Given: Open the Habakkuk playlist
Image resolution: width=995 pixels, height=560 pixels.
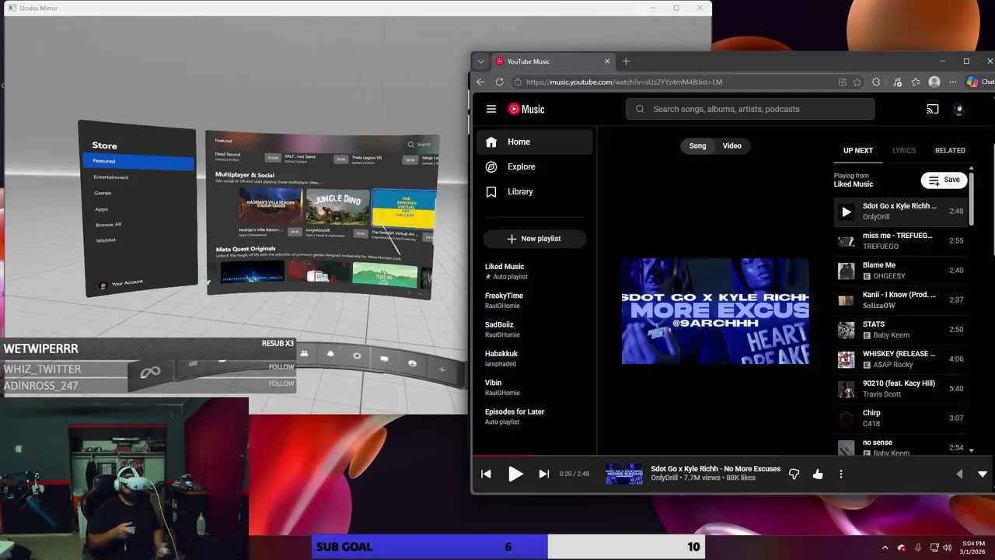Looking at the screenshot, I should click(535, 359).
